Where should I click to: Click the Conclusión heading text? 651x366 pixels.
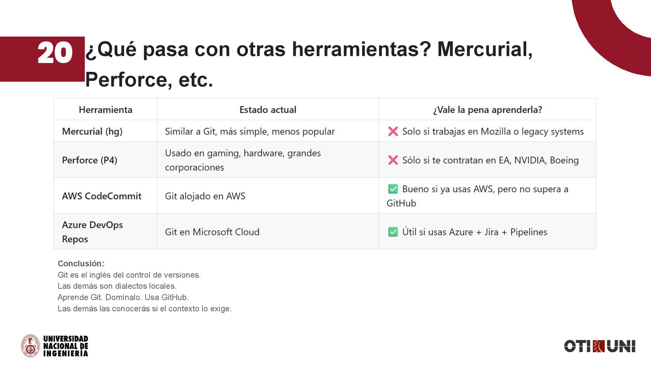[81, 264]
